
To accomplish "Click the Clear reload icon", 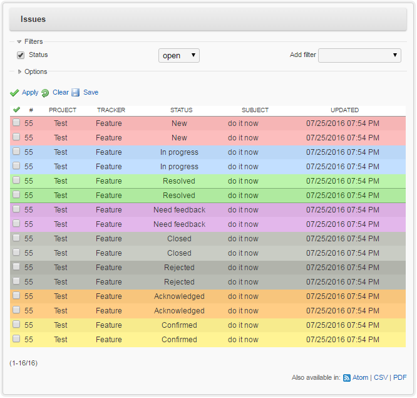I will point(45,93).
